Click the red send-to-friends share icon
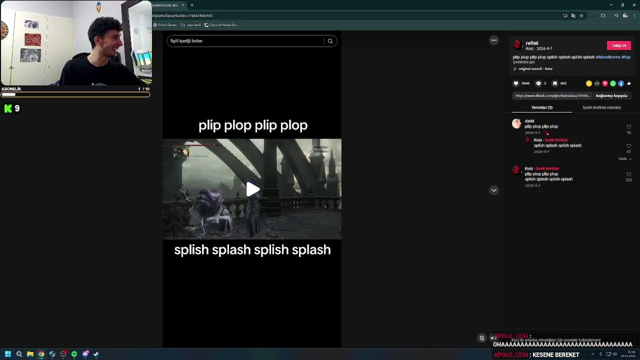The width and height of the screenshot is (640, 360). click(604, 83)
